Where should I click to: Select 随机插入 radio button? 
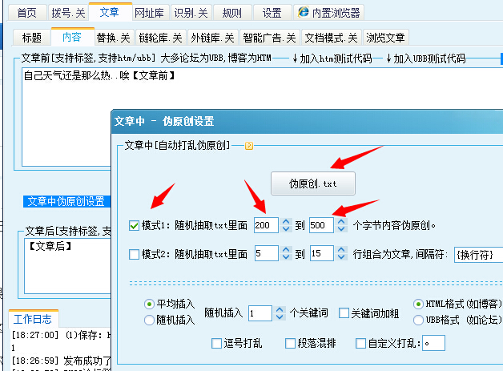pyautogui.click(x=149, y=320)
